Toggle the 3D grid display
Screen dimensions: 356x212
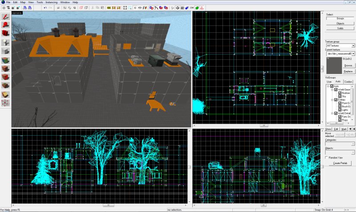click(8, 8)
